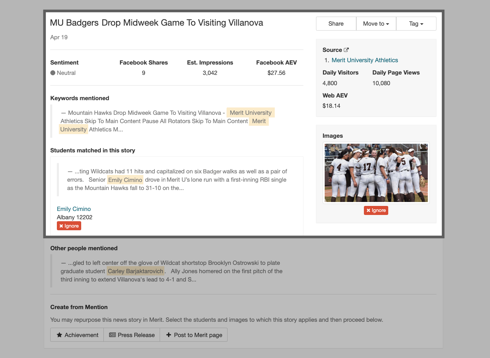The width and height of the screenshot is (490, 358).
Task: Click the softball team huddle thumbnail
Action: pyautogui.click(x=376, y=173)
